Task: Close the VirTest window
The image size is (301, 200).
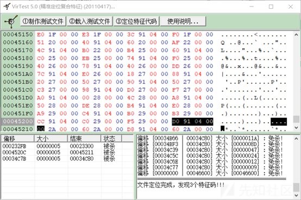Action: (291, 7)
